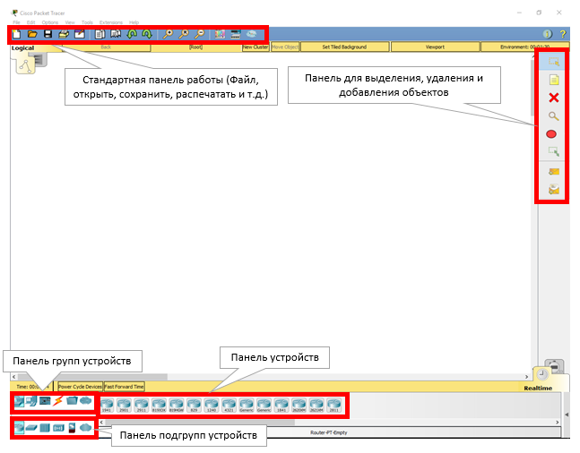580x453 pixels.
Task: Click the Set Tiled Background button
Action: click(x=344, y=47)
